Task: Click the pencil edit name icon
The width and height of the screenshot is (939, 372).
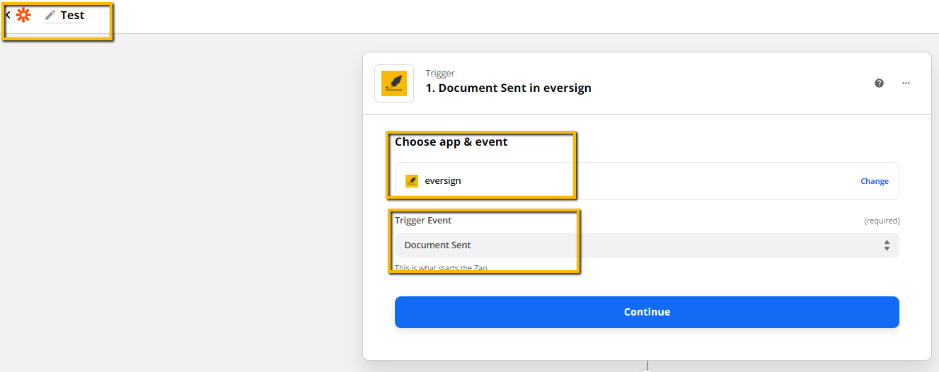Action: pos(50,15)
